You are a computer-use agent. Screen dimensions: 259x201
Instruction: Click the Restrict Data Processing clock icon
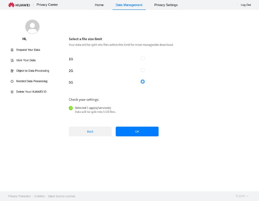tap(12, 81)
